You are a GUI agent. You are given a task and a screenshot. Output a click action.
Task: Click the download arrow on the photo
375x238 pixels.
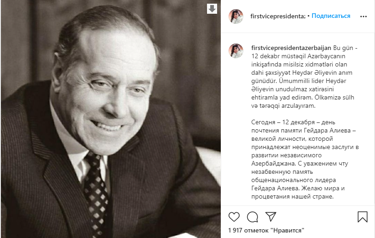212,9
